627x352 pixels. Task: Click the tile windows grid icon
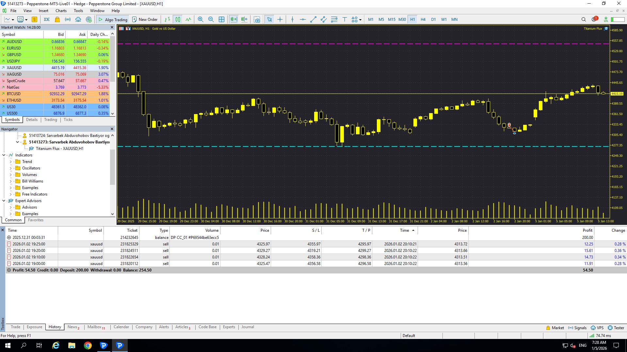(221, 20)
